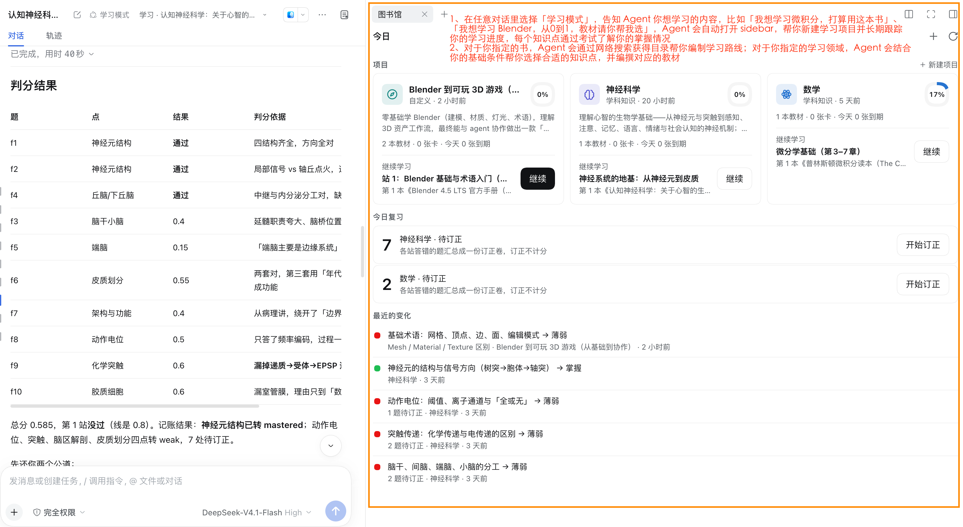Click the chat panel vertical scrollbar
Screen dimensions: 963x527
pyautogui.click(x=362, y=252)
